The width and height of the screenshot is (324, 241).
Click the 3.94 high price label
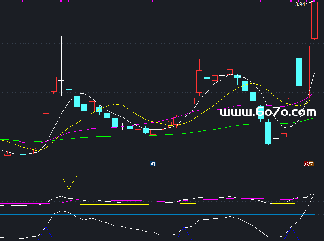click(300, 4)
